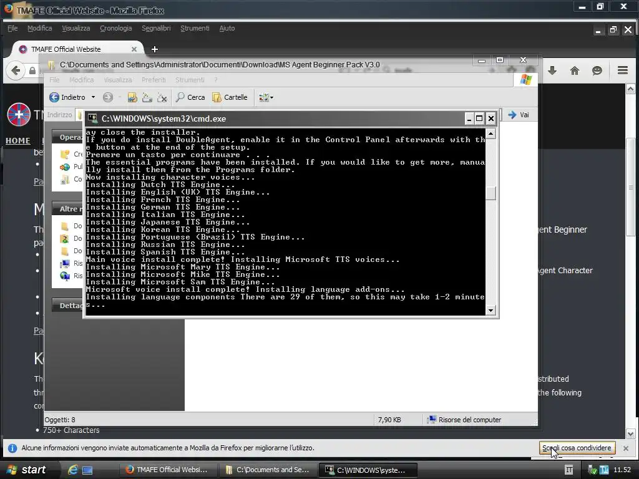Click Firefox back arrow button
This screenshot has width=639, height=479.
[16, 70]
